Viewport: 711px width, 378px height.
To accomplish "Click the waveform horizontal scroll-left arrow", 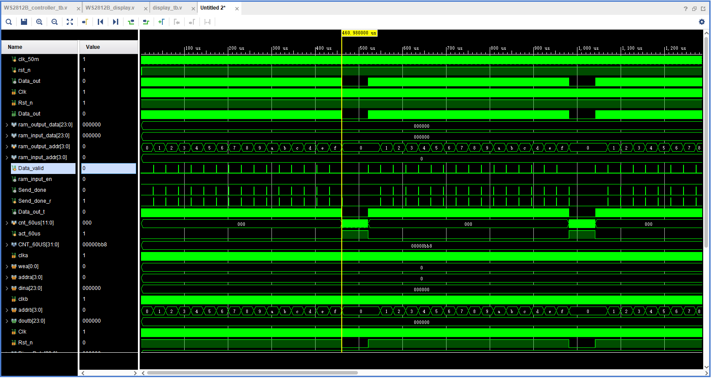I will tap(143, 373).
